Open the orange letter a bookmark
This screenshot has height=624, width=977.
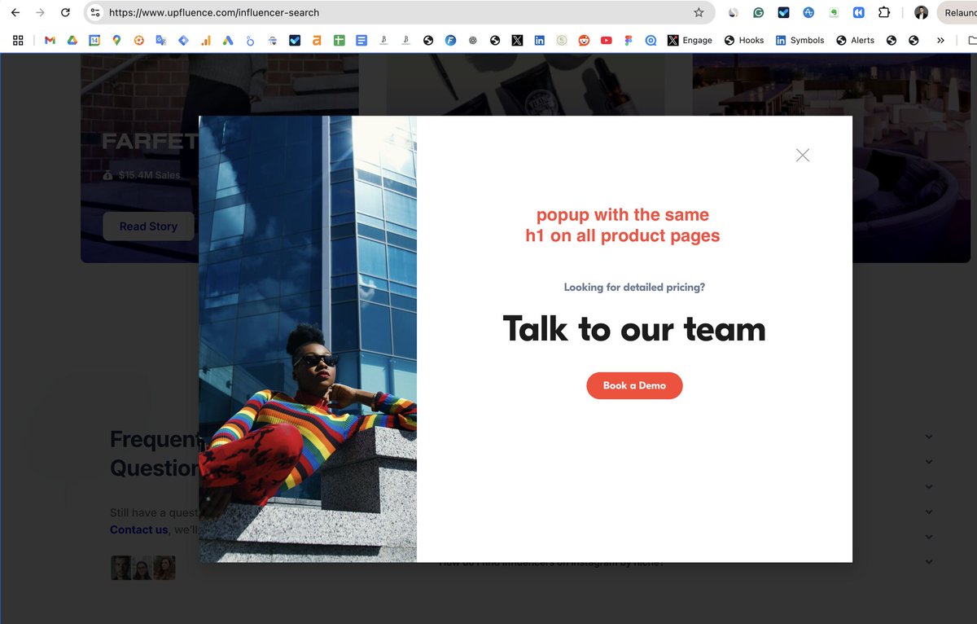coord(317,40)
